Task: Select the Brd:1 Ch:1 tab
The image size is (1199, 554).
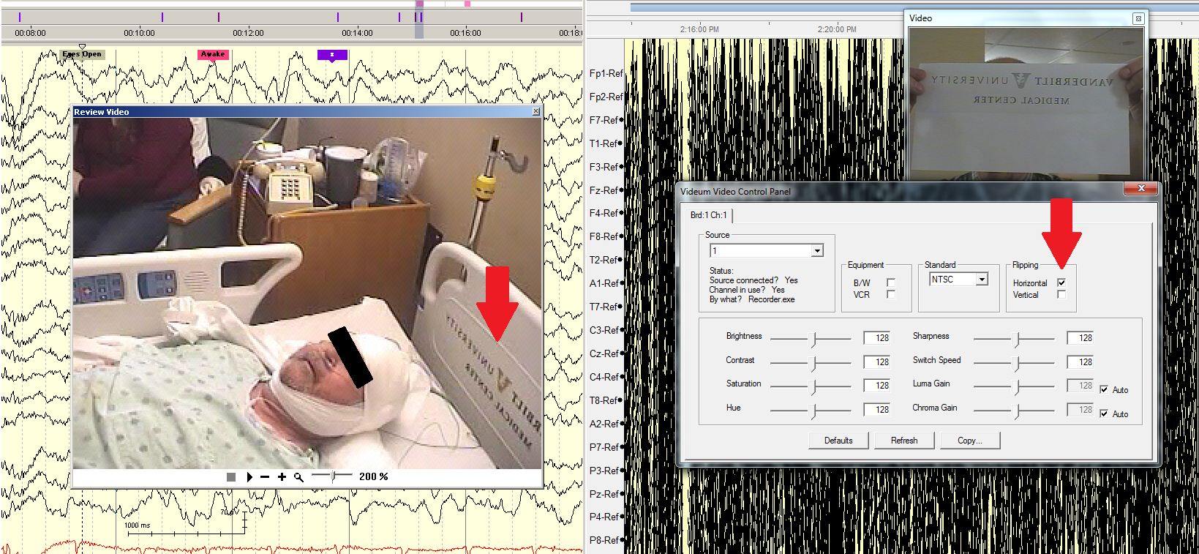Action: [708, 215]
